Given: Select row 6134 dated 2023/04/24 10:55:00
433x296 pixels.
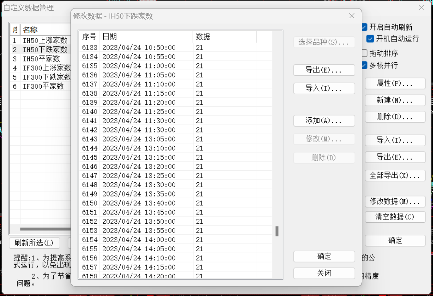Looking at the screenshot, I should tap(175, 57).
